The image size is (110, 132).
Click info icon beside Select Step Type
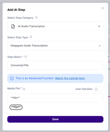point(31,37)
